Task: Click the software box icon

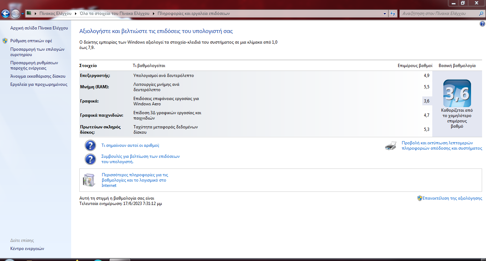Action: pos(89,180)
